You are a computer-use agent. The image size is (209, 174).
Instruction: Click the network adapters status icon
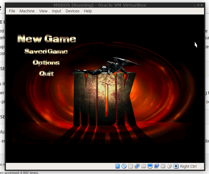137,166
